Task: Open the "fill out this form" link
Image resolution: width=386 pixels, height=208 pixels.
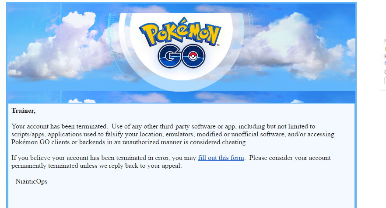Action: [x=221, y=158]
